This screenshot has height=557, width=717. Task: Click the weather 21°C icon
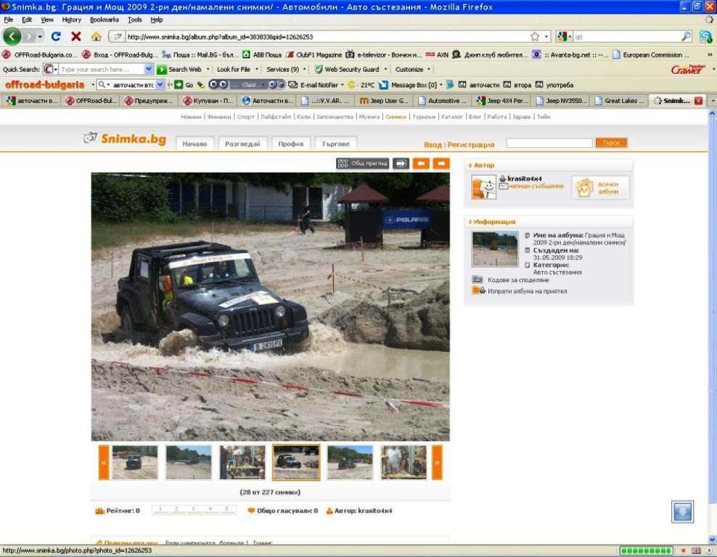coord(352,85)
